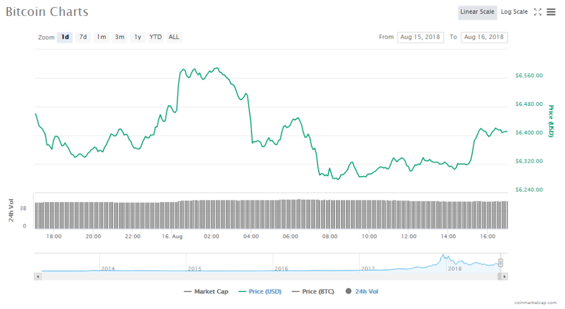Click the To date field
Image resolution: width=565 pixels, height=309 pixels.
484,37
